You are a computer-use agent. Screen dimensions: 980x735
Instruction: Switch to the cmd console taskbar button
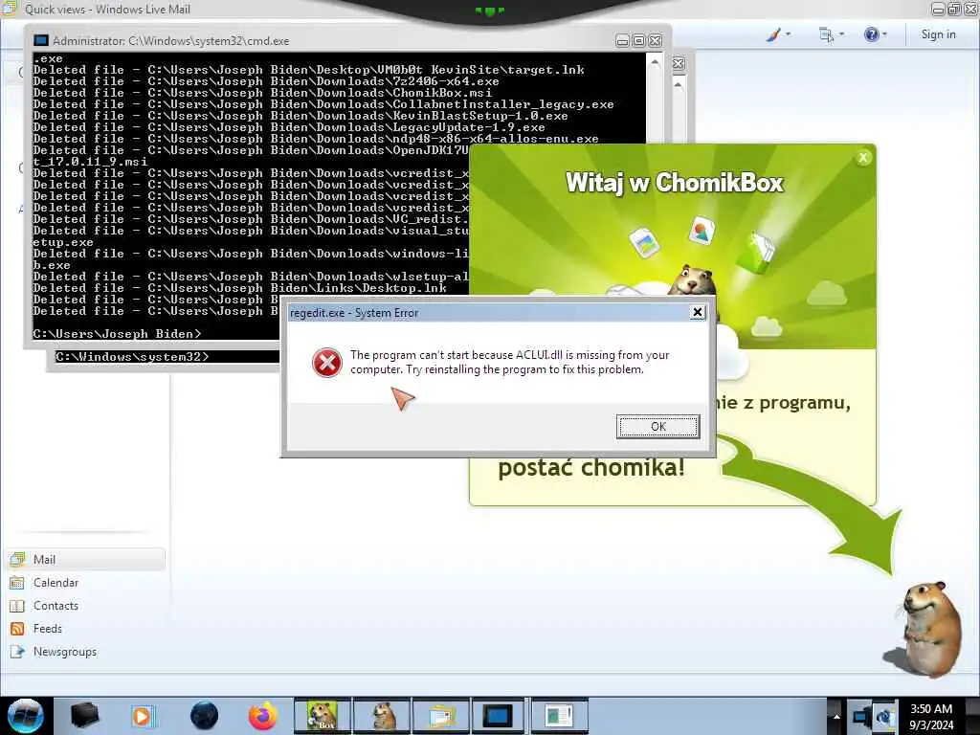tap(498, 716)
